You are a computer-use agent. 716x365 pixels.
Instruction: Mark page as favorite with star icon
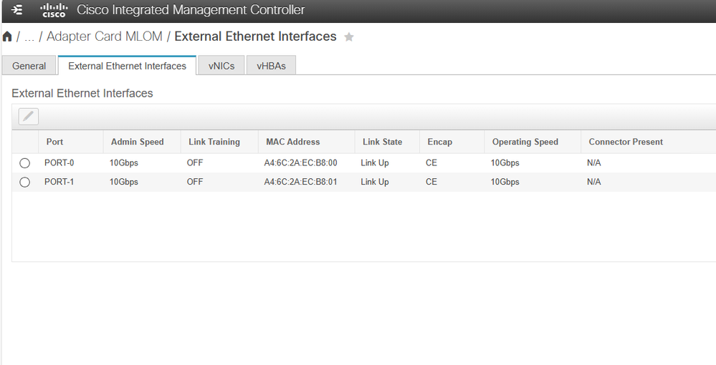point(349,37)
